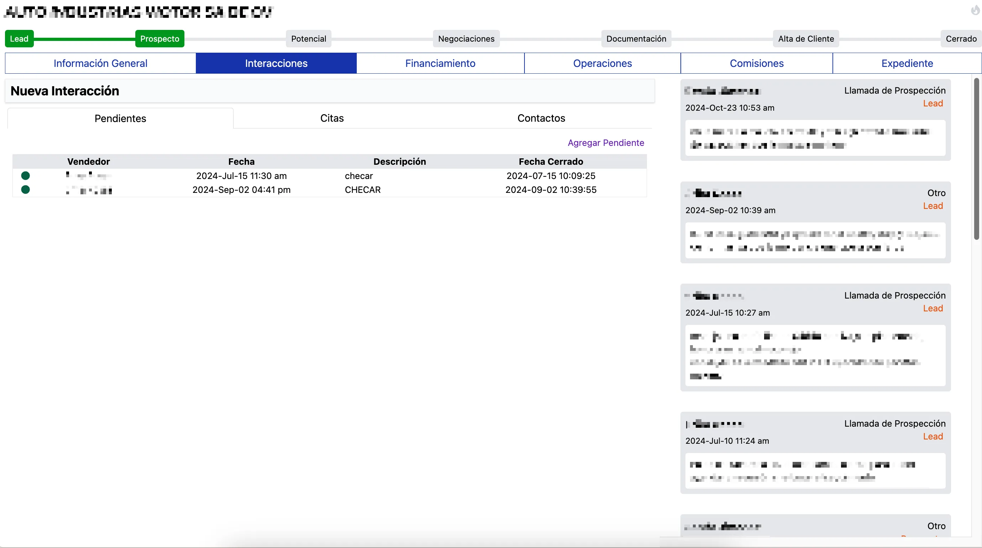
Task: Select the Lead pipeline stage
Action: tap(19, 38)
